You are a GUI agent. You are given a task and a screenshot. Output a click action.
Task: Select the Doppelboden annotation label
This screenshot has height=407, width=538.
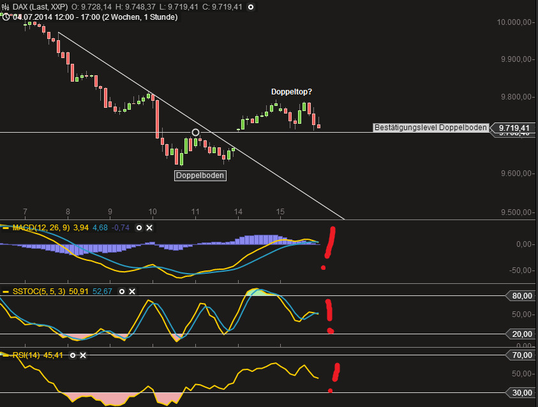coord(200,175)
